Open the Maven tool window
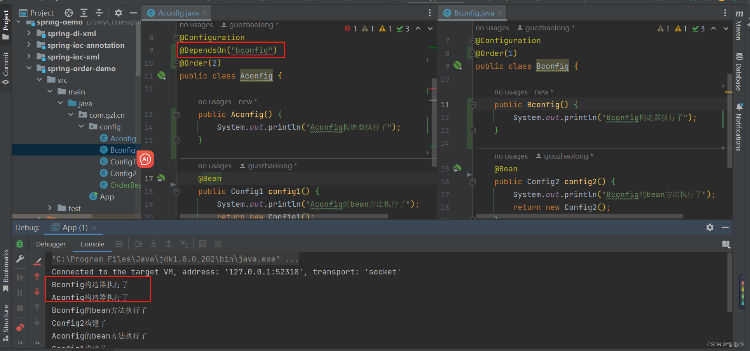 [739, 25]
